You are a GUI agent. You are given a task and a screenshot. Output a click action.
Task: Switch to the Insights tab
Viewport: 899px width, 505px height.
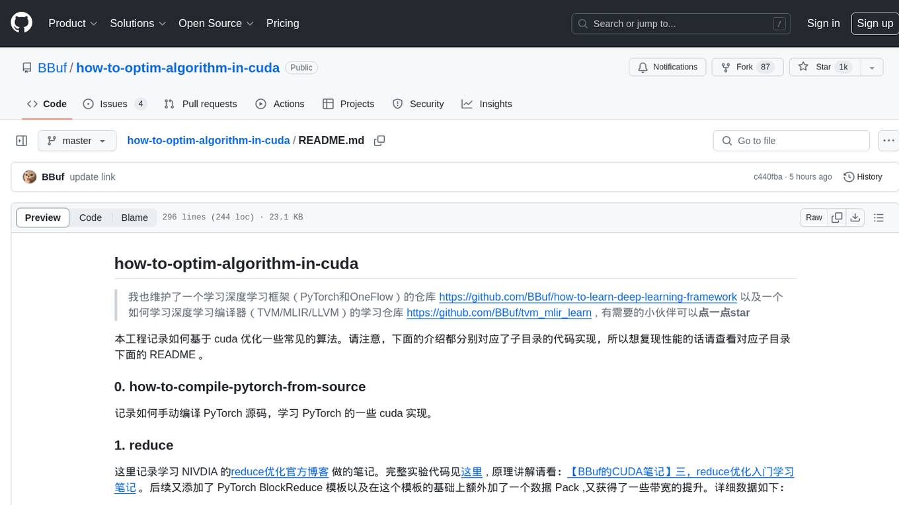[x=487, y=104]
